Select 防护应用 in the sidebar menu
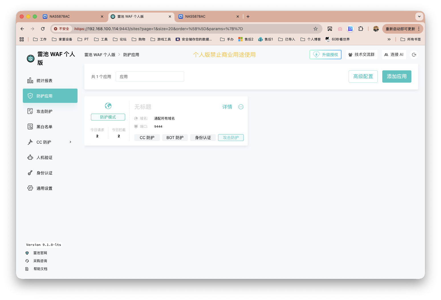Image resolution: width=441 pixels, height=300 pixels. click(44, 96)
